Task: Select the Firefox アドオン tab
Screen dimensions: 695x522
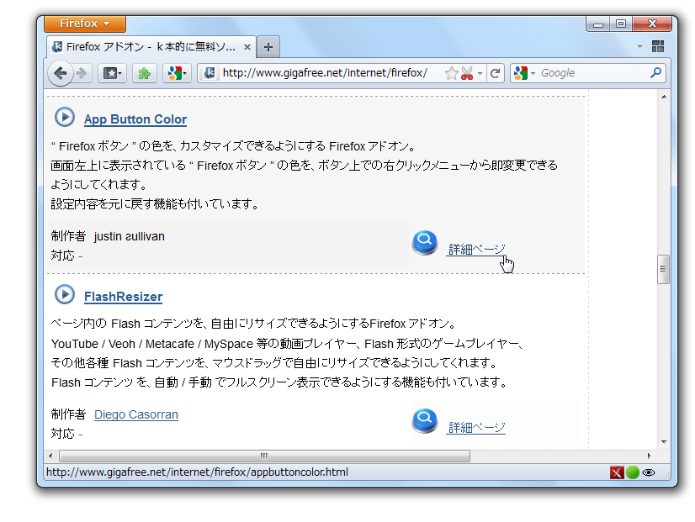Action: pyautogui.click(x=151, y=47)
